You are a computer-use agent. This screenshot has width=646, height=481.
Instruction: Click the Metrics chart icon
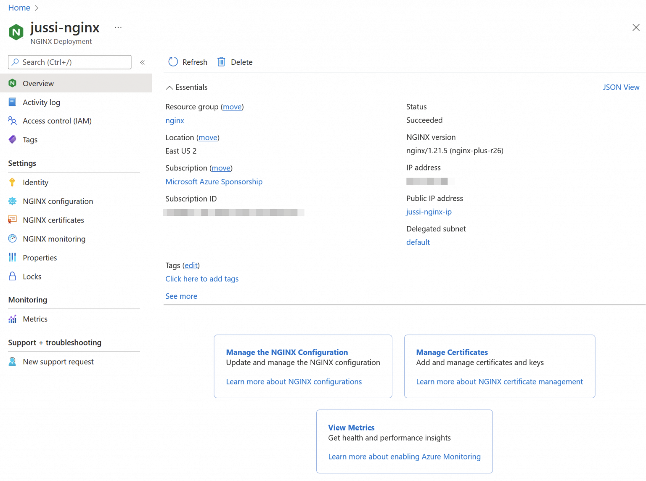(13, 319)
